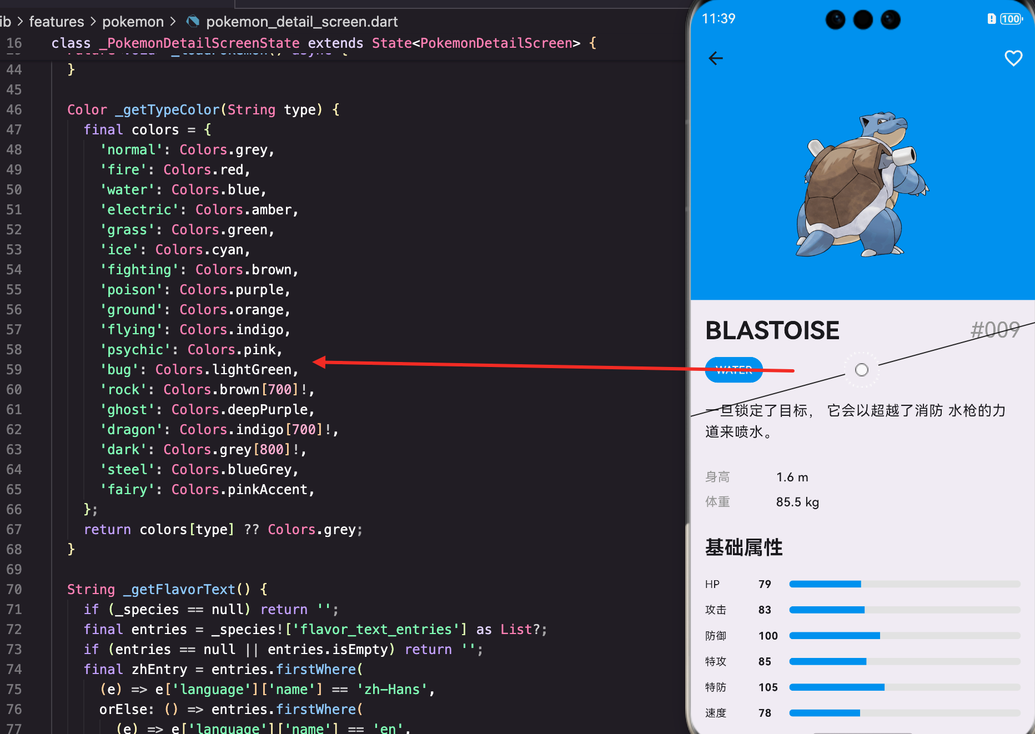Image resolution: width=1035 pixels, height=734 pixels.
Task: Click the alert icon beside battery
Action: coord(991,19)
